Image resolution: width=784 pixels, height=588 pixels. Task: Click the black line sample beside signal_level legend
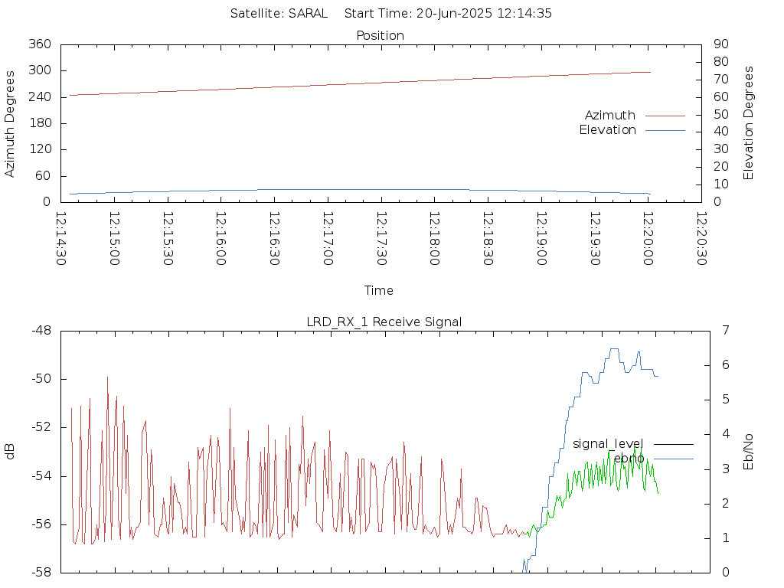click(674, 445)
